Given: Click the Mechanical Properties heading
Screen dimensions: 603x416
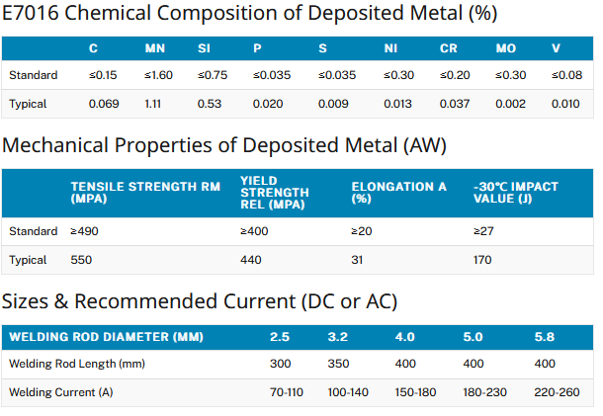Looking at the screenshot, I should tap(224, 145).
